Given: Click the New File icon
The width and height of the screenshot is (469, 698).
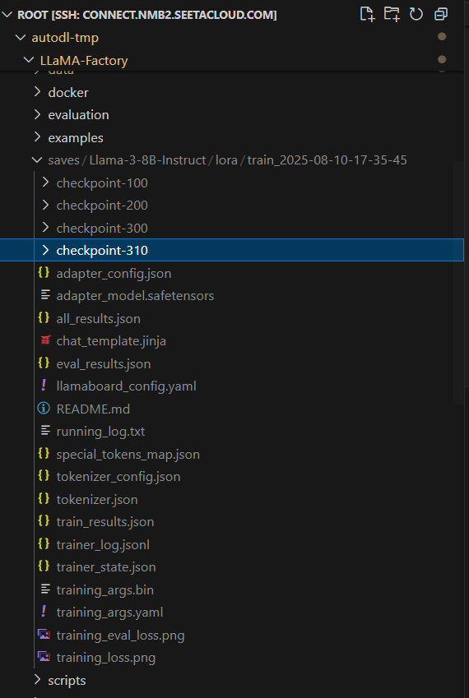Looking at the screenshot, I should tap(367, 14).
